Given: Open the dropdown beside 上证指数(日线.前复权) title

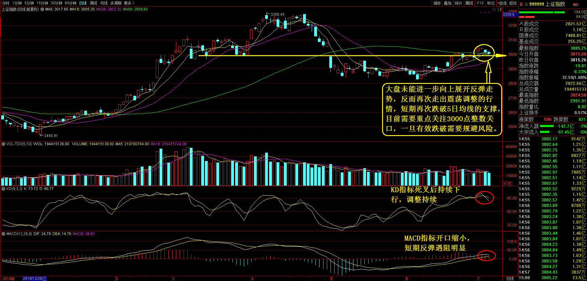Looking at the screenshot, I should 42,9.
